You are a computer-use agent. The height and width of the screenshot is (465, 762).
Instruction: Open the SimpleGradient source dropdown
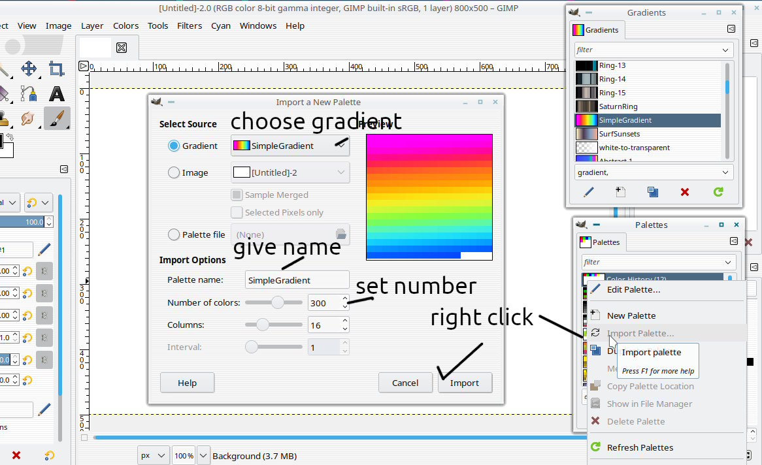[290, 146]
